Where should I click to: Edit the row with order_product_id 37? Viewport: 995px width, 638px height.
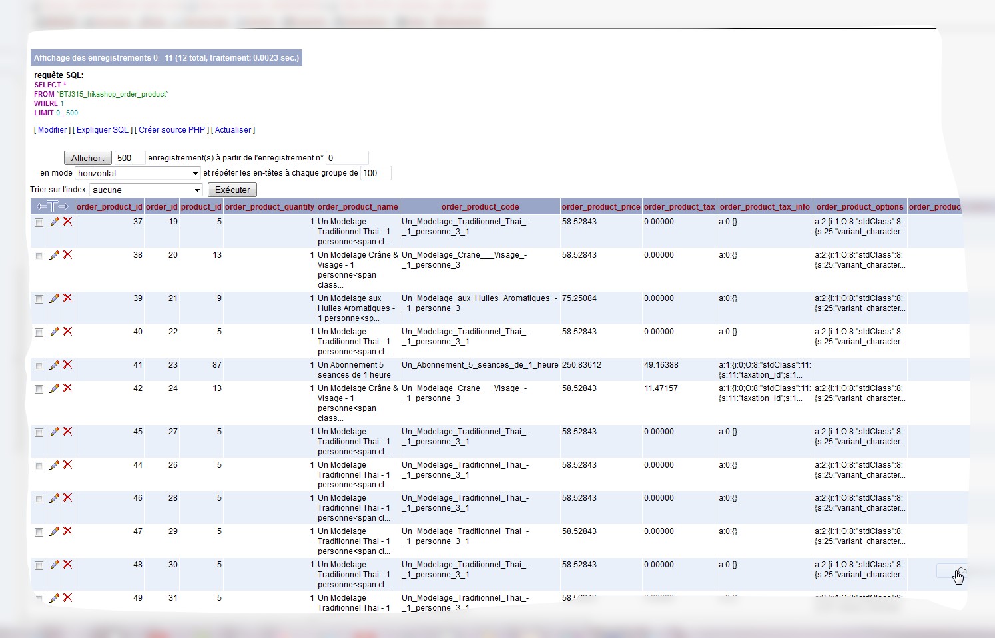tap(54, 222)
